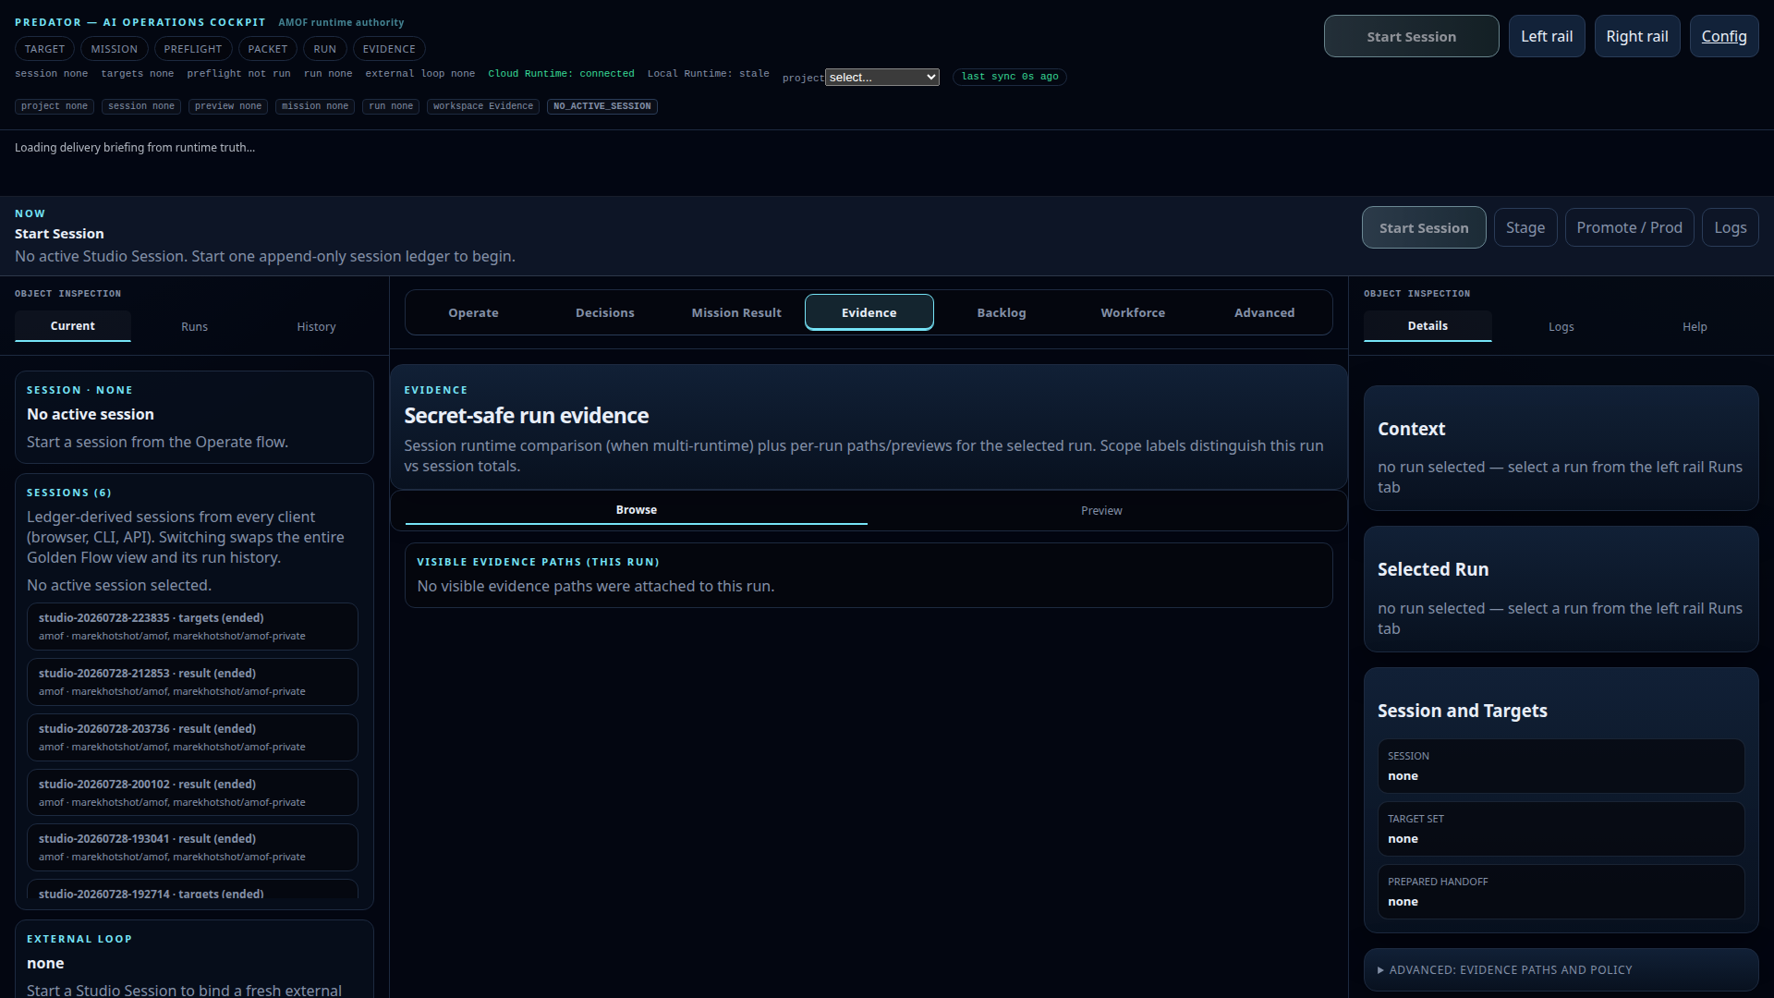Select the Browse evidence sub-tab
The height and width of the screenshot is (998, 1774).
coord(637,510)
